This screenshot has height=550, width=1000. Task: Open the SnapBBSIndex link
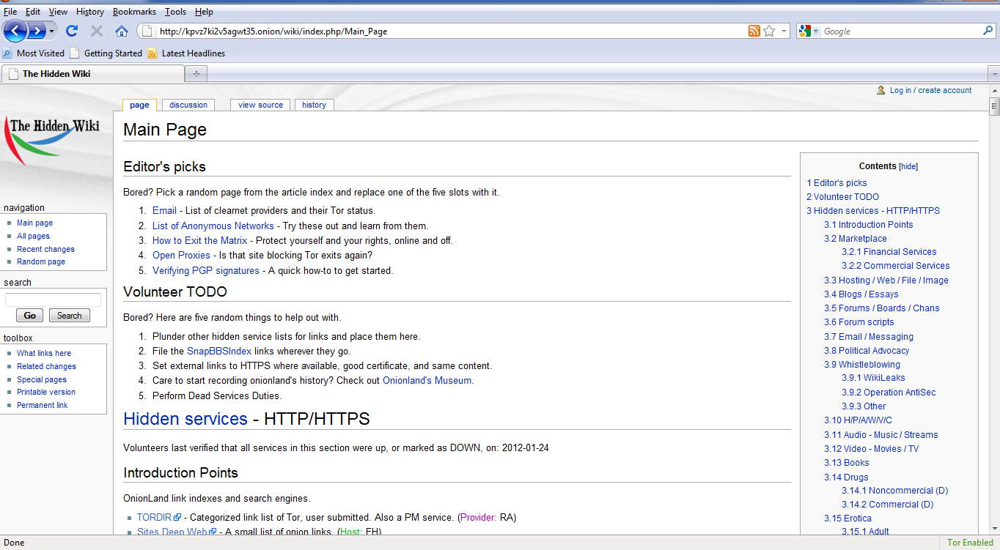[219, 351]
